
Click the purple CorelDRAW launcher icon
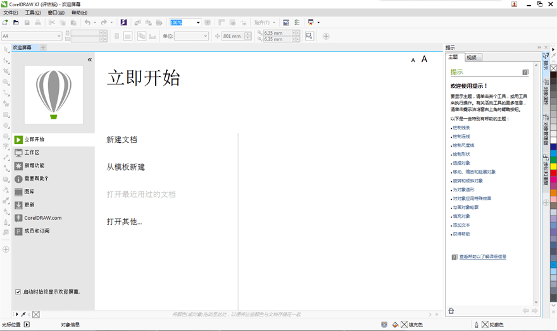[x=124, y=23]
